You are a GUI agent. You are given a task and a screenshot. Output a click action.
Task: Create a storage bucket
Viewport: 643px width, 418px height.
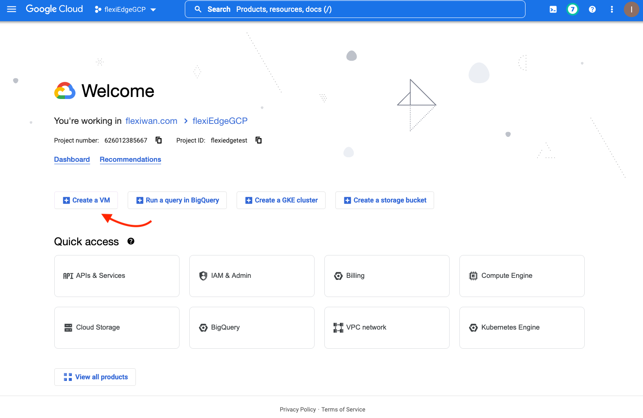pyautogui.click(x=385, y=200)
